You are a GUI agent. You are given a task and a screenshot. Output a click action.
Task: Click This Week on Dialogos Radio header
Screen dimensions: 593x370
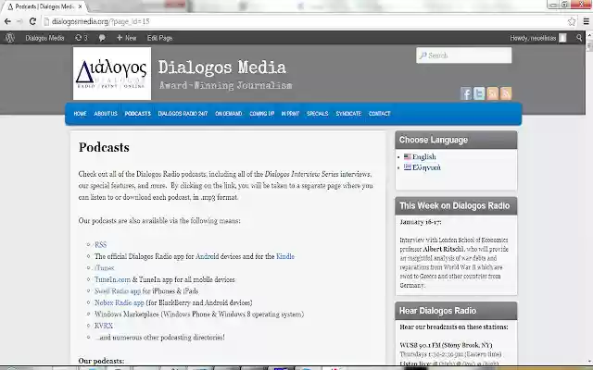click(456, 205)
